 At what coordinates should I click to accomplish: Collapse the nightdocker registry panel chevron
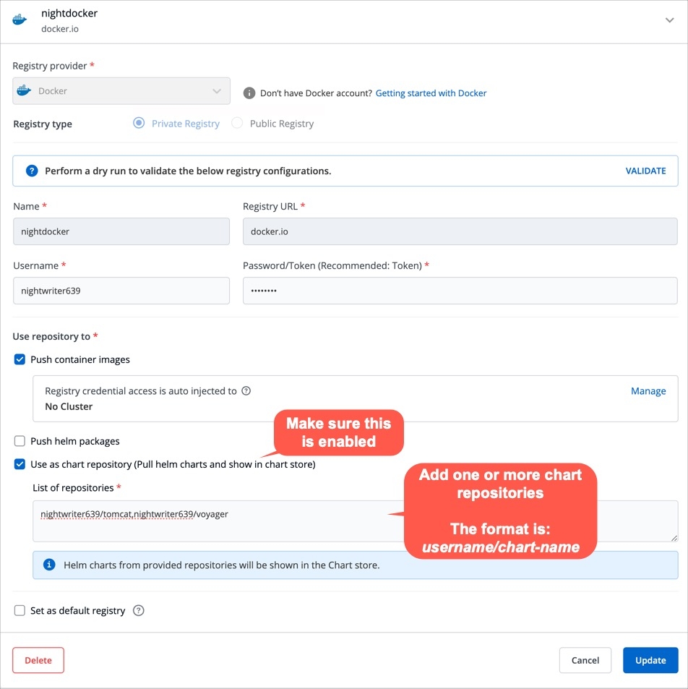(x=669, y=21)
